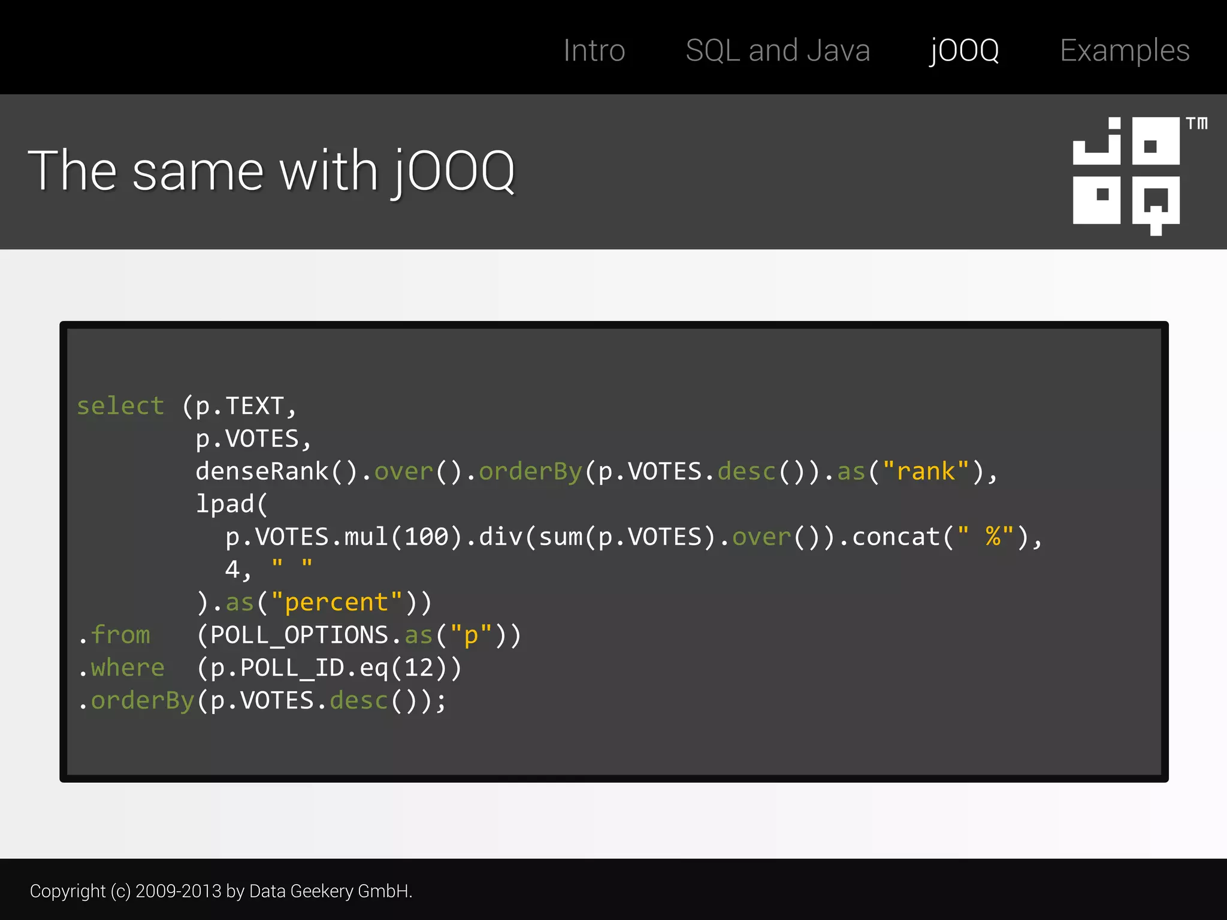Click '(p.TEXT,' in the select line

[240, 406]
